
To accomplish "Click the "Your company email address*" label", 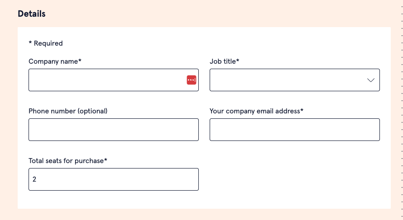I will pyautogui.click(x=256, y=111).
